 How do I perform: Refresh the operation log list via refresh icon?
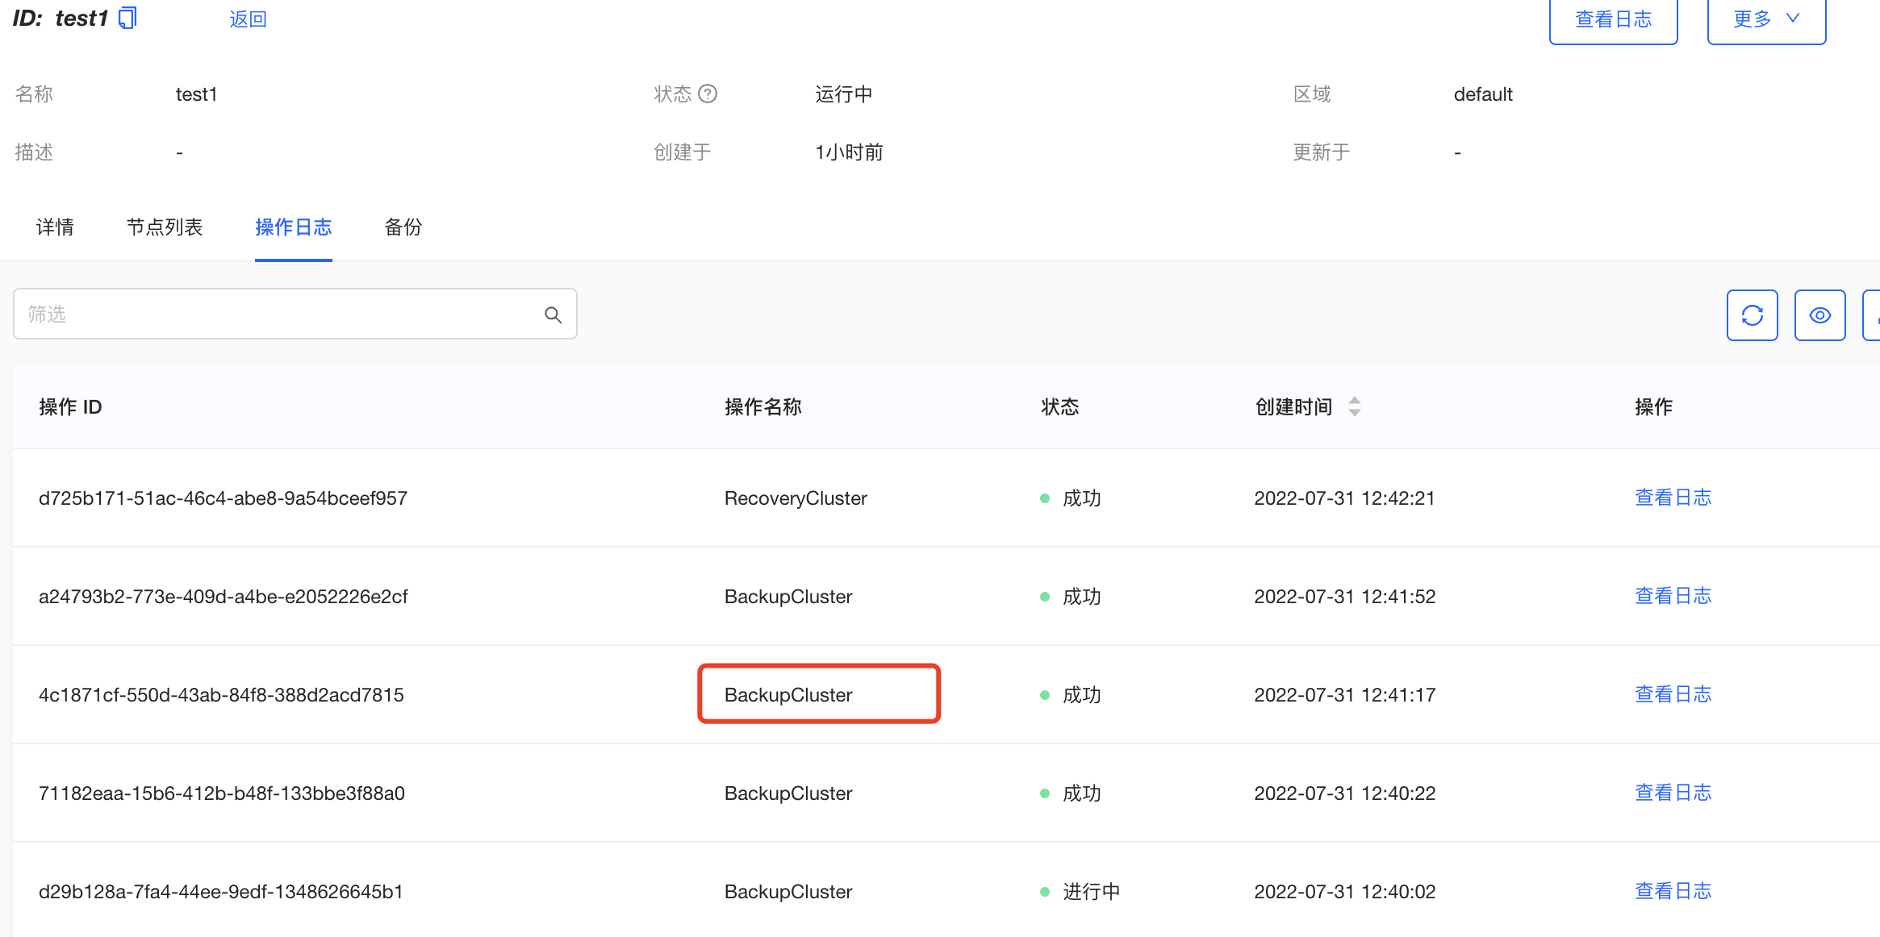(1752, 315)
